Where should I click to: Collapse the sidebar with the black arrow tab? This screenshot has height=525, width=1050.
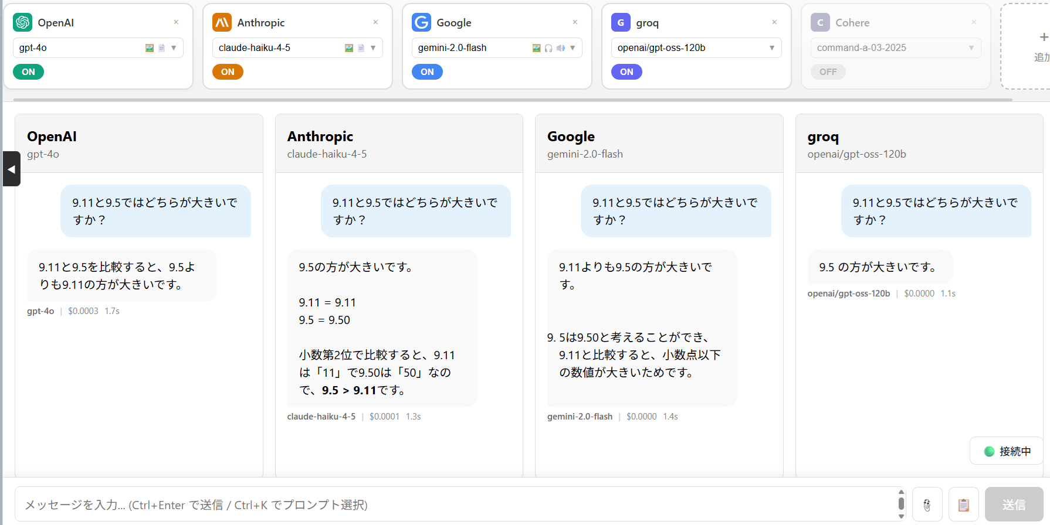point(11,169)
